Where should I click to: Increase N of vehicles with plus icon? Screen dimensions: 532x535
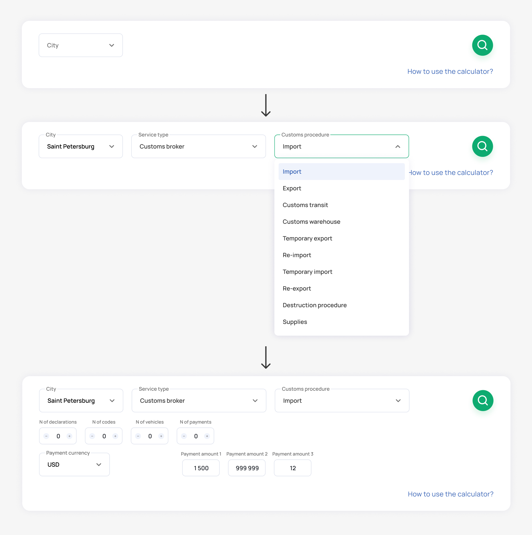[x=161, y=436]
